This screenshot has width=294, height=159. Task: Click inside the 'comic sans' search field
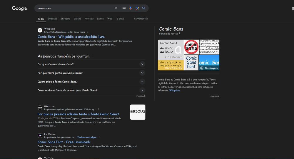(x=75, y=8)
